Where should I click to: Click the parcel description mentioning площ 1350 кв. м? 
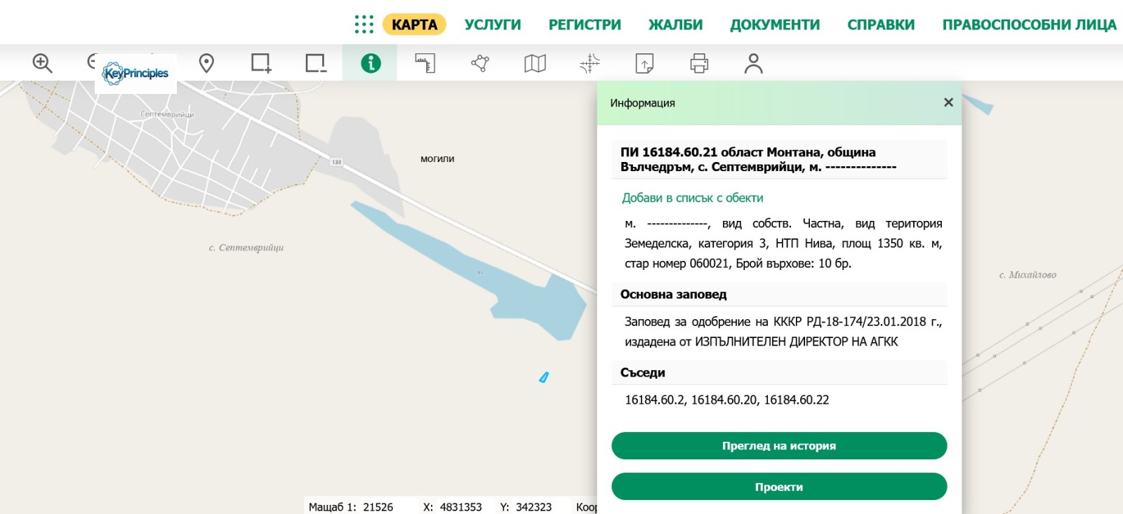(783, 243)
